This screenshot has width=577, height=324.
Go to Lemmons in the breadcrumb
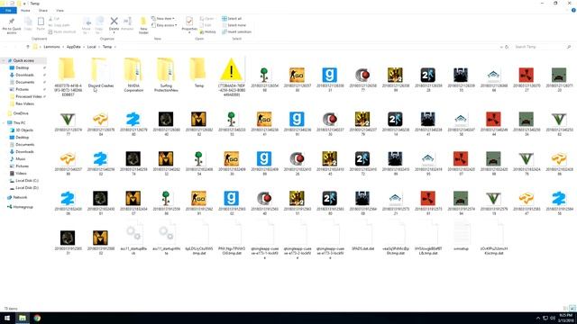[51, 47]
